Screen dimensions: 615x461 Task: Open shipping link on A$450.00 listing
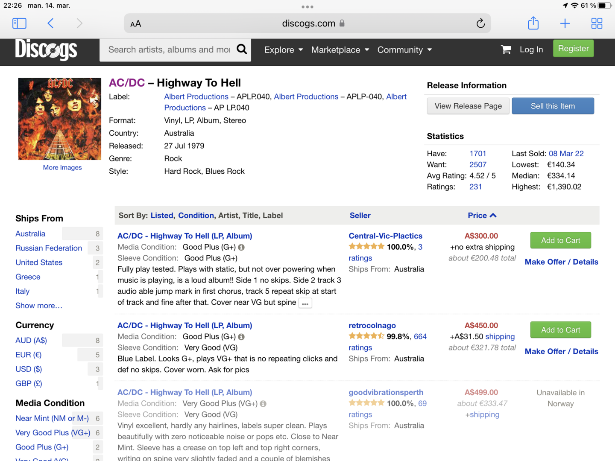pos(500,337)
